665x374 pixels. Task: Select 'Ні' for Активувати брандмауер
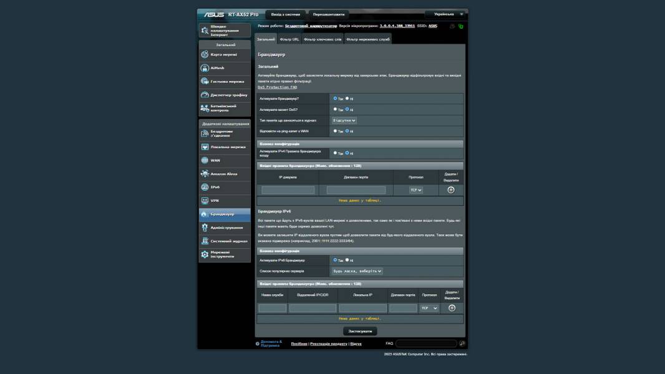pos(347,98)
